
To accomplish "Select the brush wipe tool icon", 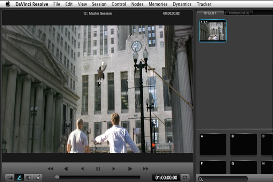I will click(x=38, y=177).
